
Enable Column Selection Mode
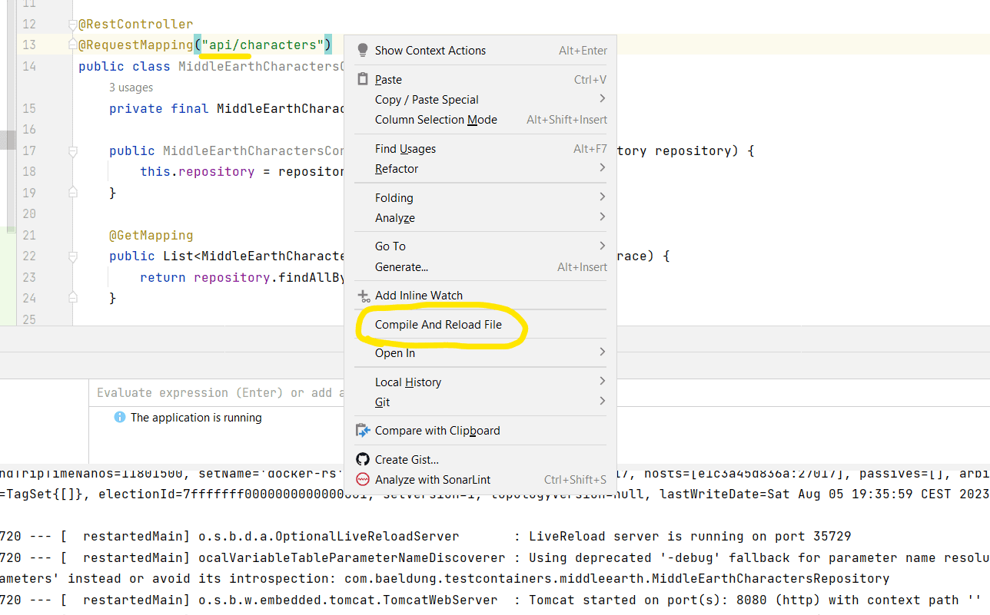[x=435, y=119]
